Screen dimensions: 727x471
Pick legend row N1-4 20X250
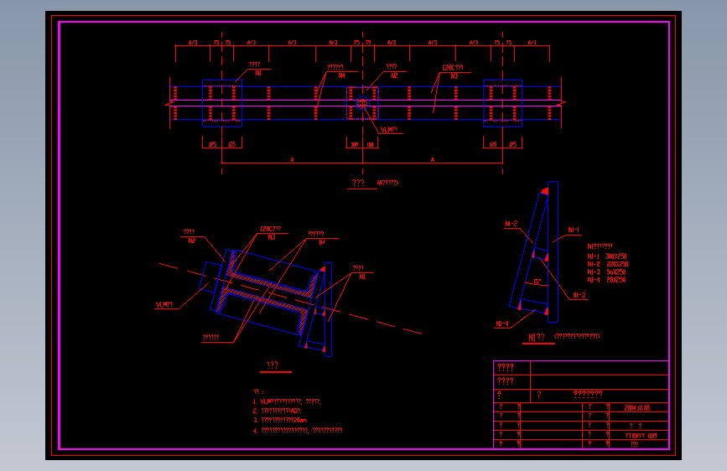tap(606, 280)
